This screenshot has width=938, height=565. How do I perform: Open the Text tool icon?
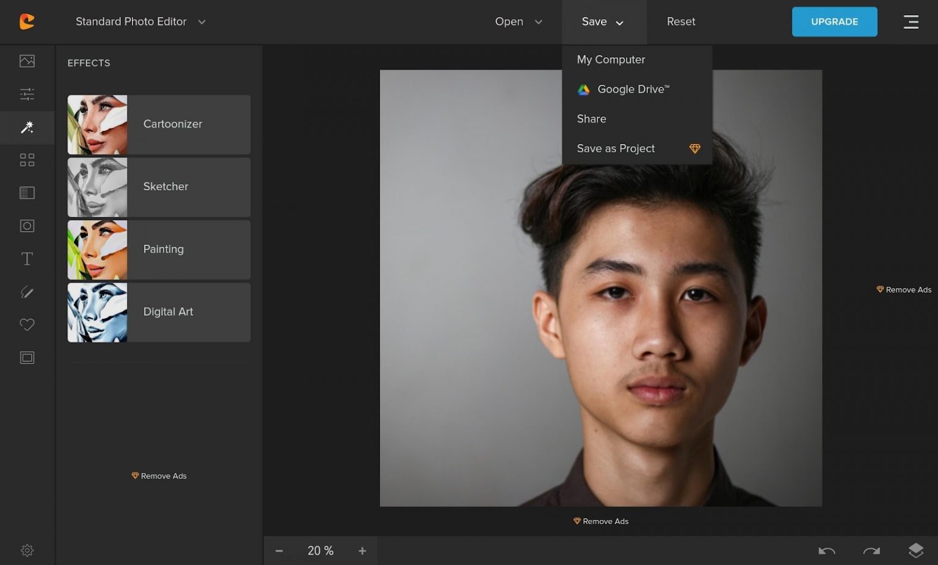pyautogui.click(x=27, y=259)
